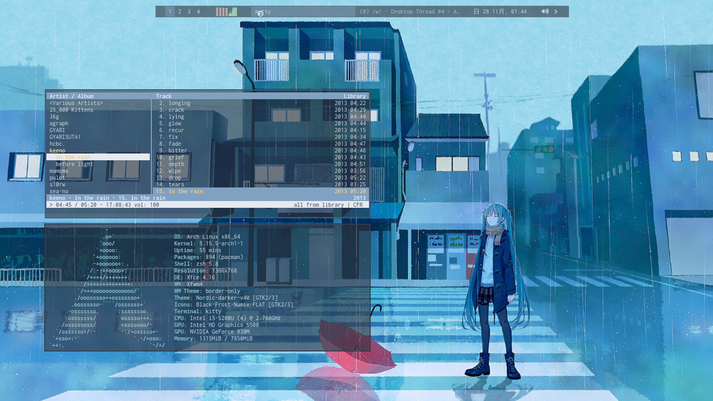The image size is (713, 401).
Task: Select track 3. crack
Action: tap(261, 110)
